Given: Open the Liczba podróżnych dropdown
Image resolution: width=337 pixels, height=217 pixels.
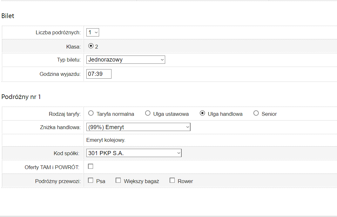Looking at the screenshot, I should point(93,32).
